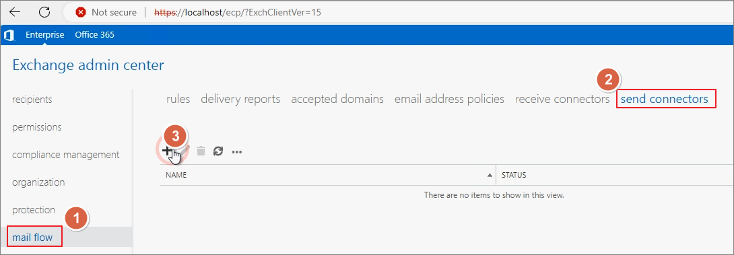Click the Office logo icon

click(x=9, y=35)
